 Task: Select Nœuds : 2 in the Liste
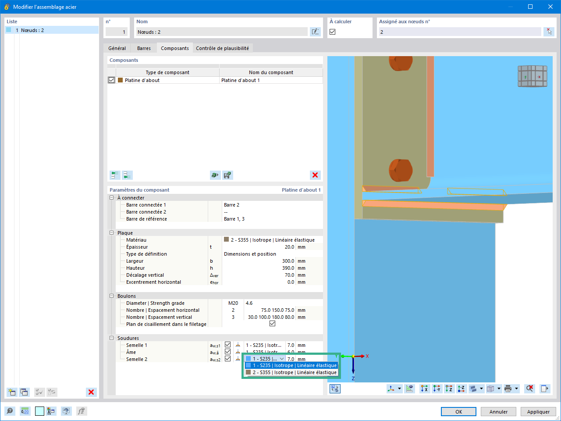[52, 30]
